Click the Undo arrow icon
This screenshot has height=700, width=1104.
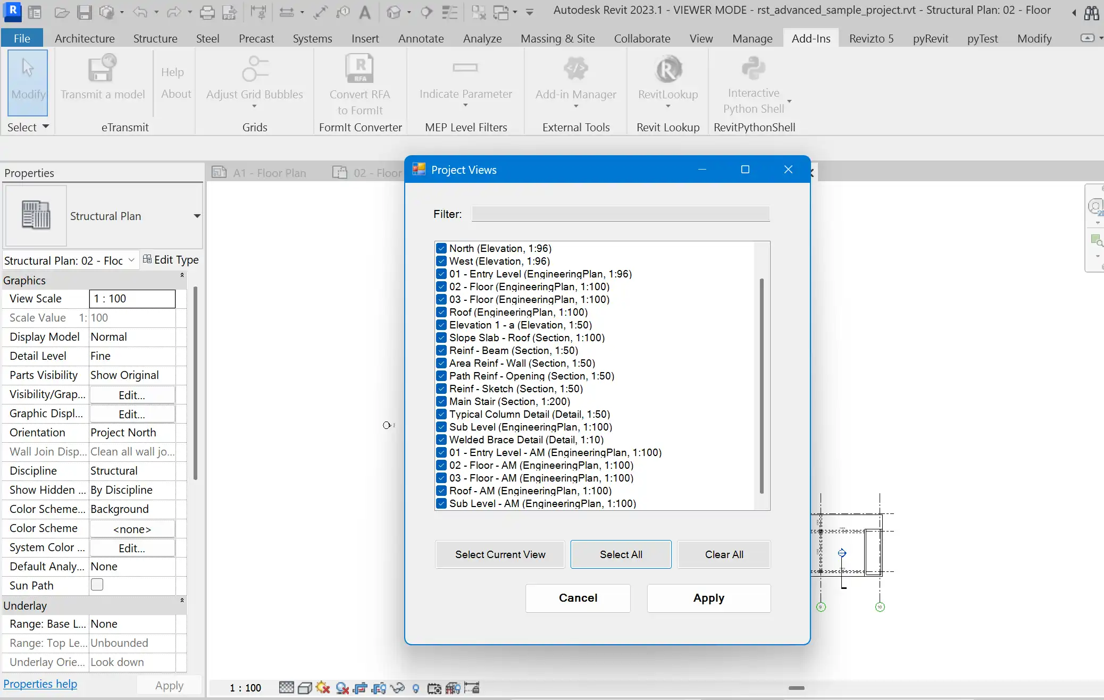[x=140, y=12]
